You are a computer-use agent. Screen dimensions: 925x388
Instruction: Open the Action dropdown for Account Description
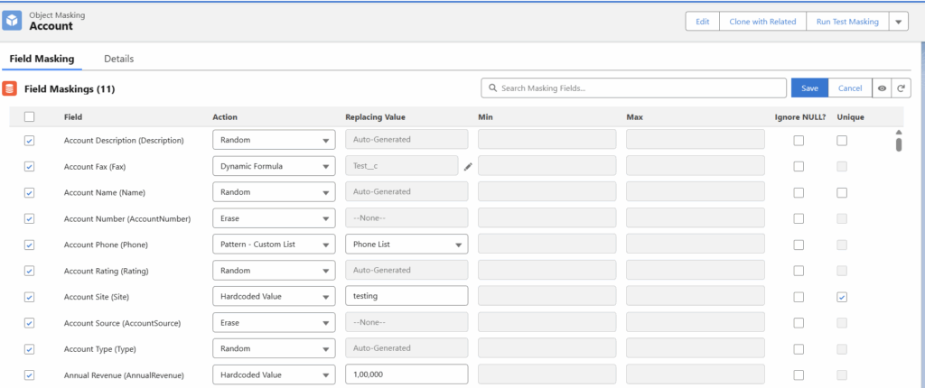[x=274, y=140]
